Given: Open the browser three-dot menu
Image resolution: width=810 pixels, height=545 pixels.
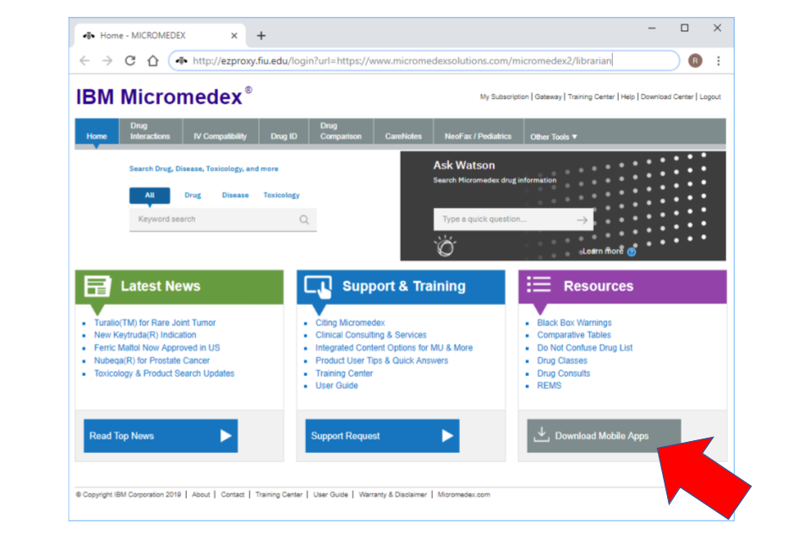Looking at the screenshot, I should tap(718, 61).
